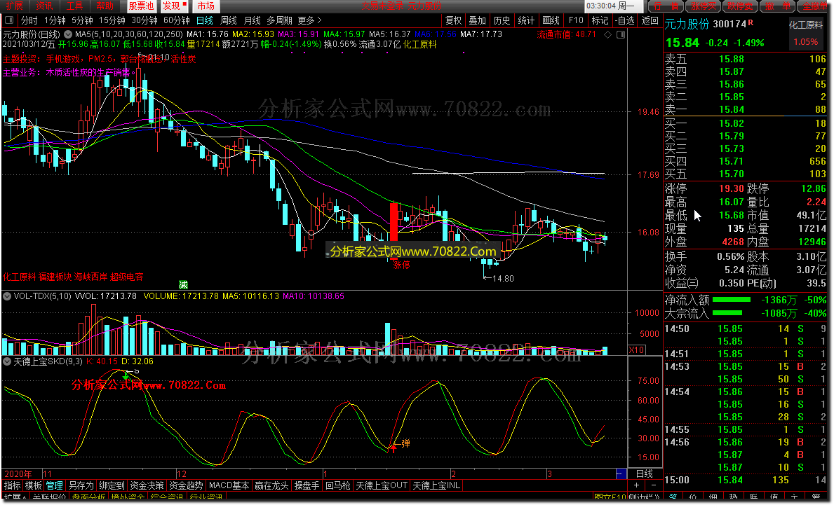Open the 帮助 menu
This screenshot has width=834, height=505.
(105, 6)
